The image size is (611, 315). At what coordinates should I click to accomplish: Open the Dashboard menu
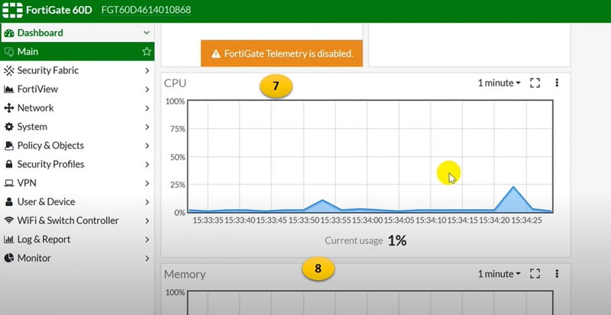(x=77, y=33)
